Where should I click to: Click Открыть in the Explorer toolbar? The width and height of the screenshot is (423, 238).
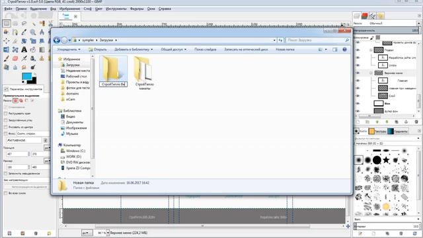[x=97, y=50]
